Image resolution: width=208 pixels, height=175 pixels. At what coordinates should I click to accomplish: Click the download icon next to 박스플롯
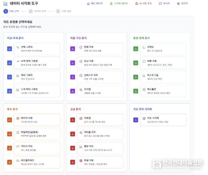point(136,91)
